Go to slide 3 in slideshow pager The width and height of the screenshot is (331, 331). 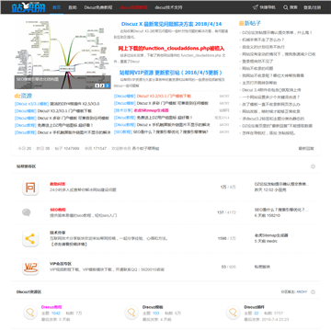[x=108, y=86]
